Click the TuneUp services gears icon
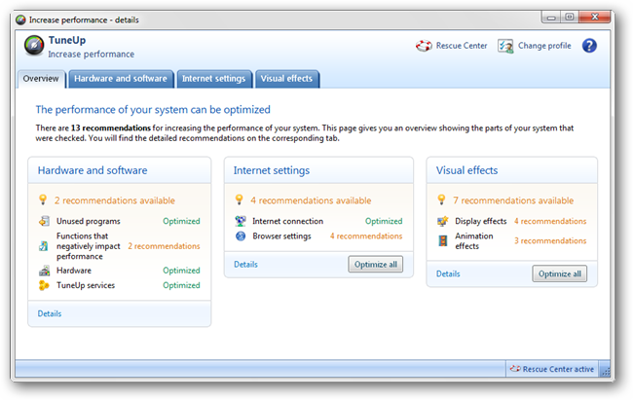This screenshot has width=633, height=400. 44,285
